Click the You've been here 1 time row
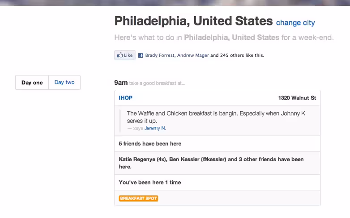 point(218,182)
